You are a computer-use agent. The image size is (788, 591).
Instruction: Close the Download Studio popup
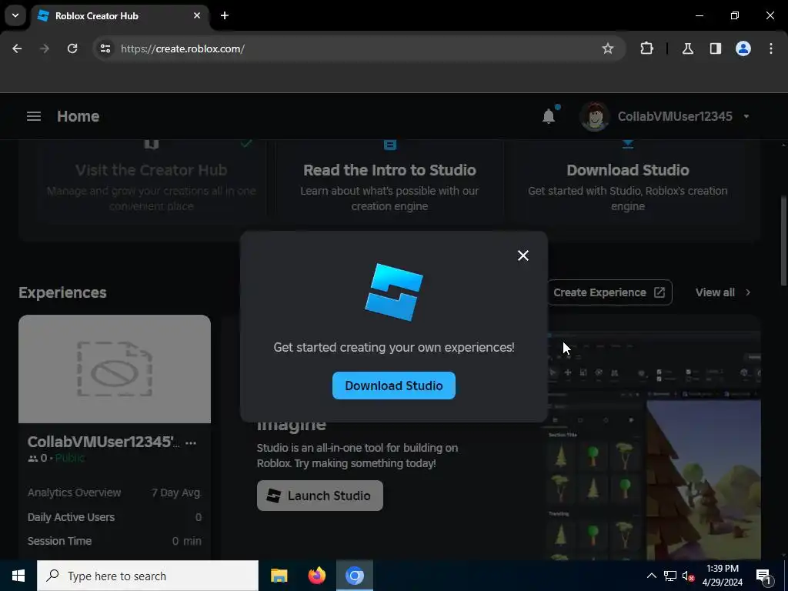tap(523, 255)
